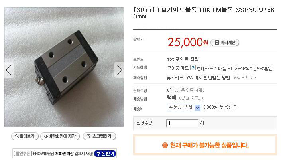Click the orange warning icon in purchase notice
Screen dimensions: 285x162
point(165,145)
